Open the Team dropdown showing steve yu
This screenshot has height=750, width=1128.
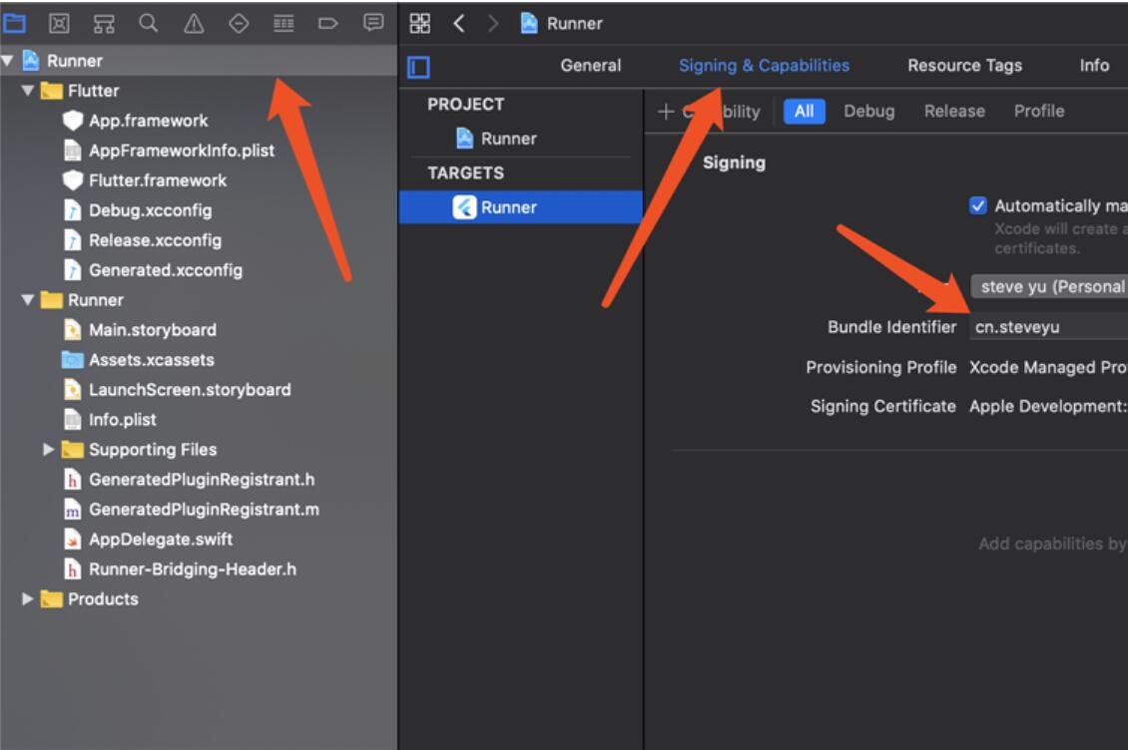(1049, 287)
